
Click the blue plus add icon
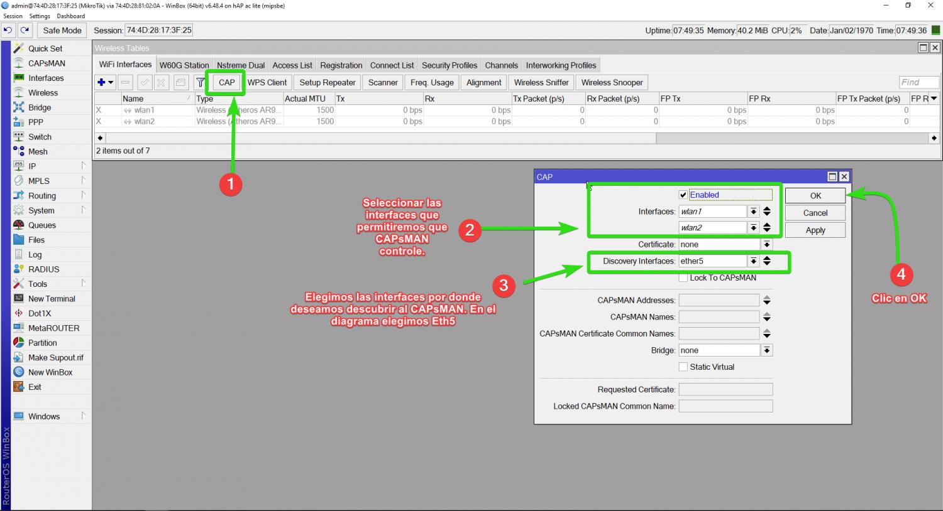click(x=101, y=82)
